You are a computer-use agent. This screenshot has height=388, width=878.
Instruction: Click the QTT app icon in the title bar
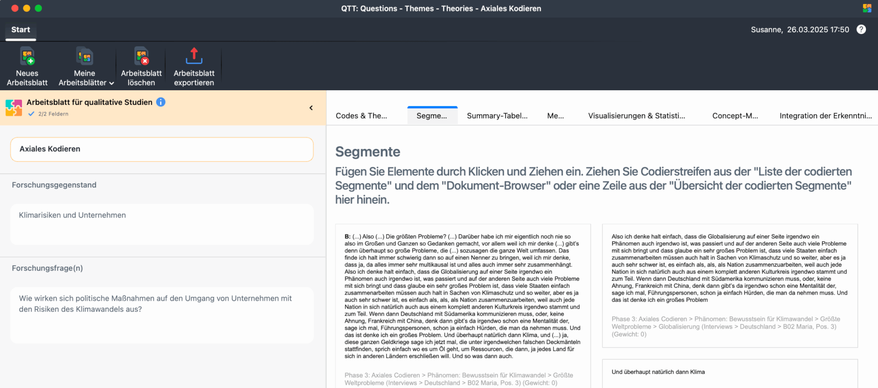pyautogui.click(x=867, y=8)
